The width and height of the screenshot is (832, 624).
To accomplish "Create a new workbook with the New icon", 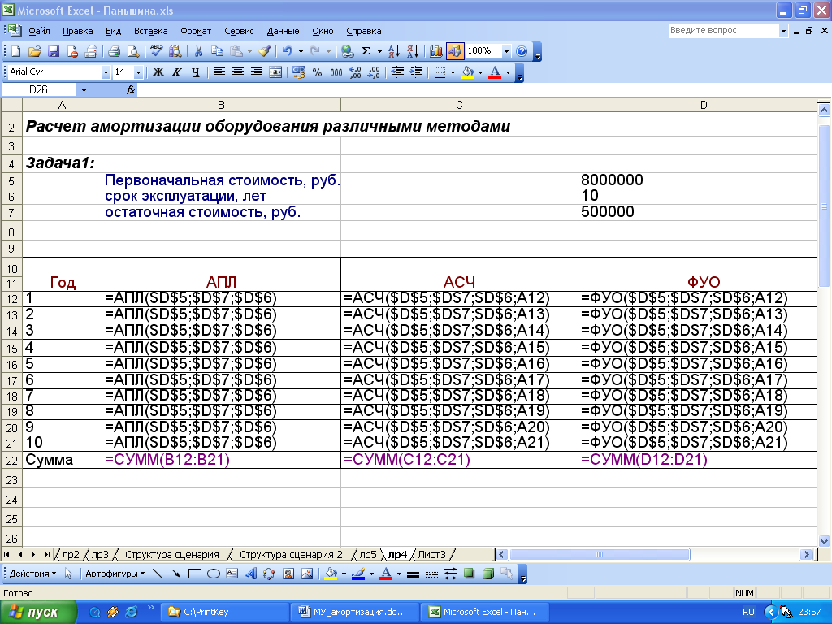I will (x=16, y=51).
